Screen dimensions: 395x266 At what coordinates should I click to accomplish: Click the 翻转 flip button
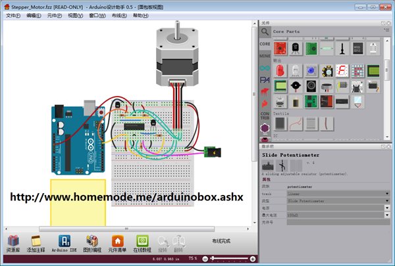point(178,244)
